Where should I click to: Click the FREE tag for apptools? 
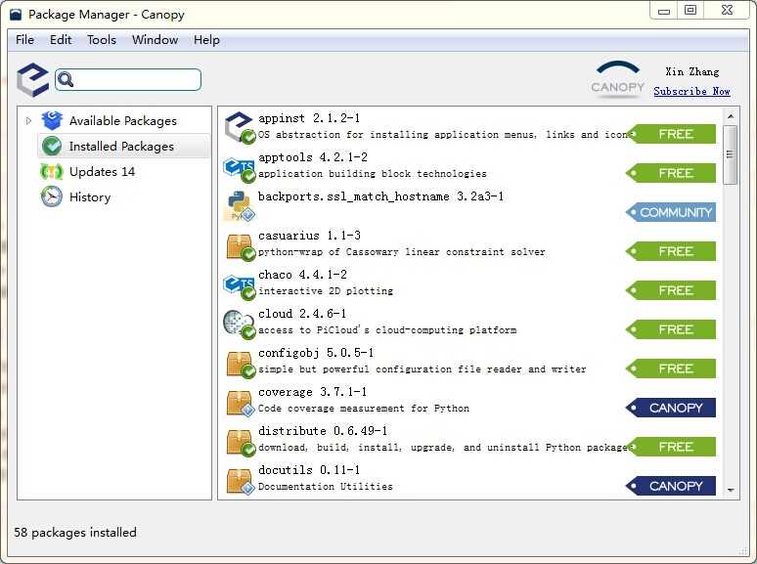[x=671, y=173]
